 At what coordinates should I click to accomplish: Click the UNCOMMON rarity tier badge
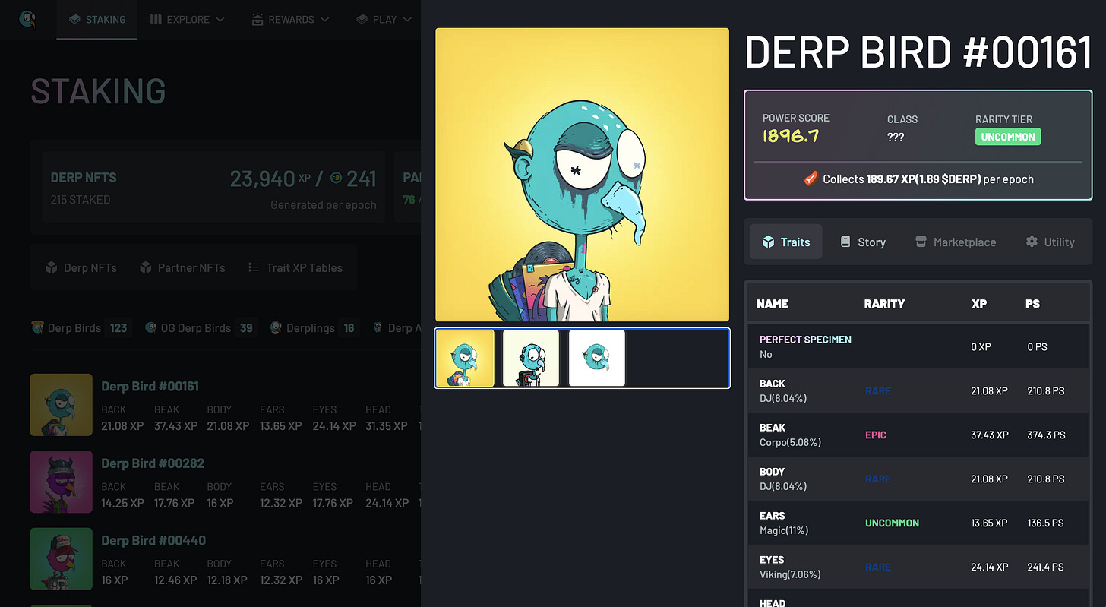click(1008, 137)
